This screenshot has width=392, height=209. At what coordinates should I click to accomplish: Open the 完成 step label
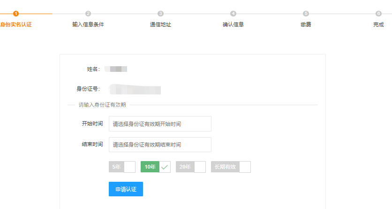pos(378,24)
